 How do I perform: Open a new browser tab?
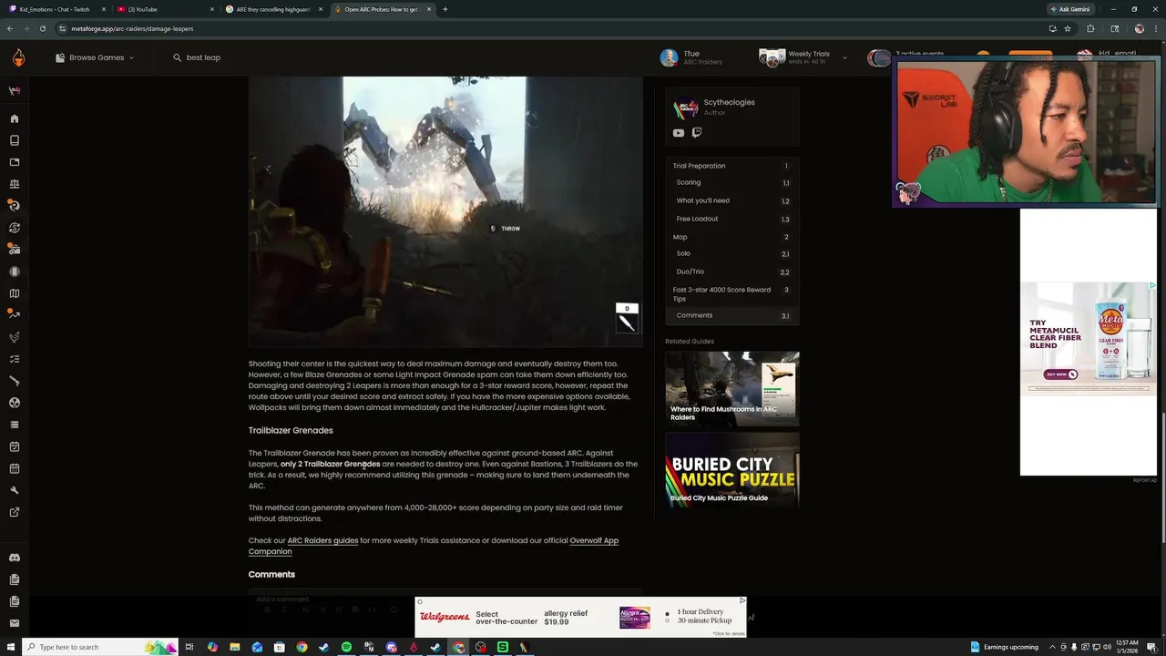445,9
